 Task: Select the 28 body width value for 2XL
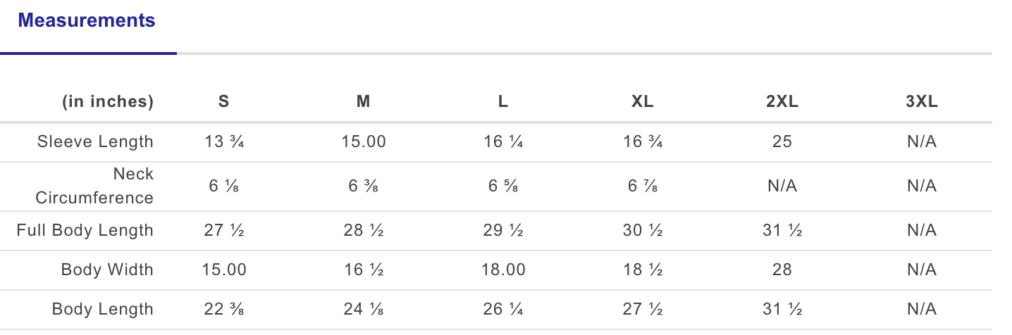(x=782, y=270)
